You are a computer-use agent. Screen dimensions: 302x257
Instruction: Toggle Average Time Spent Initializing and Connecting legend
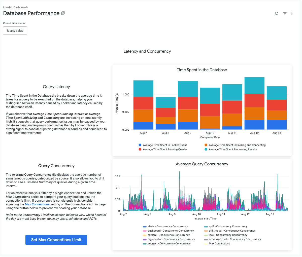[237, 145]
